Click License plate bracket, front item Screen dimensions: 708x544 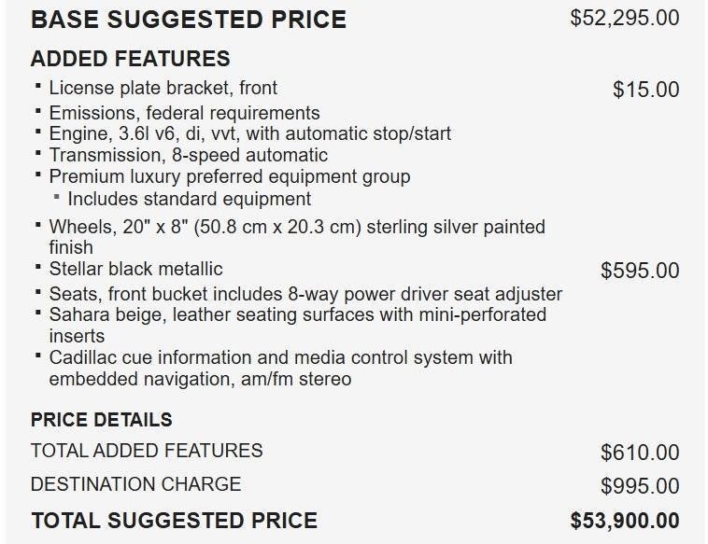(x=163, y=89)
